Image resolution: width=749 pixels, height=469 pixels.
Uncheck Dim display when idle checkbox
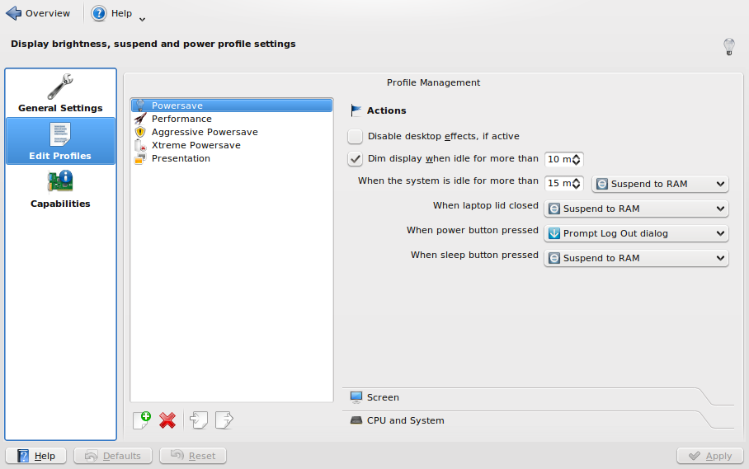pyautogui.click(x=355, y=159)
